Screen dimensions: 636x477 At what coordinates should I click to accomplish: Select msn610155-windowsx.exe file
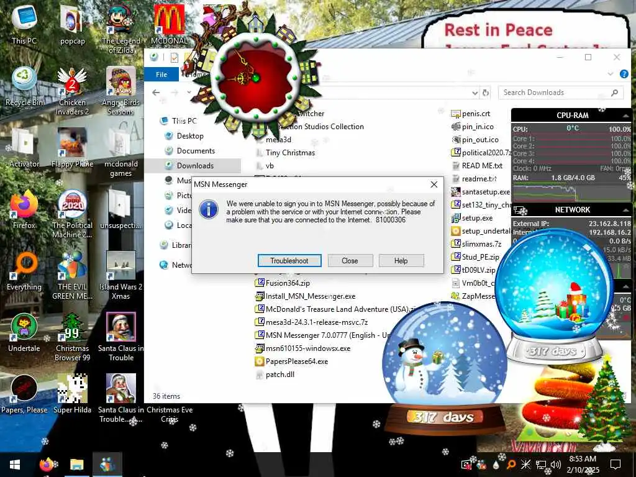(302, 348)
